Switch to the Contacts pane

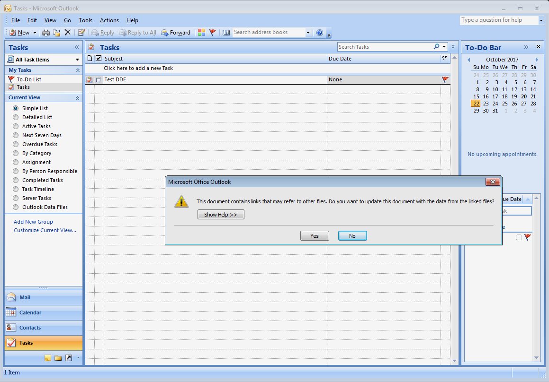[x=44, y=328]
